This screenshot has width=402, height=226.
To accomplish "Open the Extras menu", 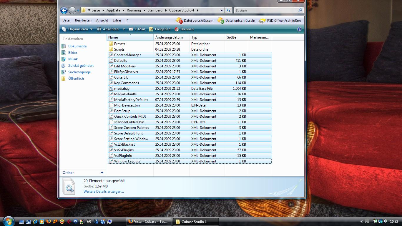I will [x=117, y=20].
